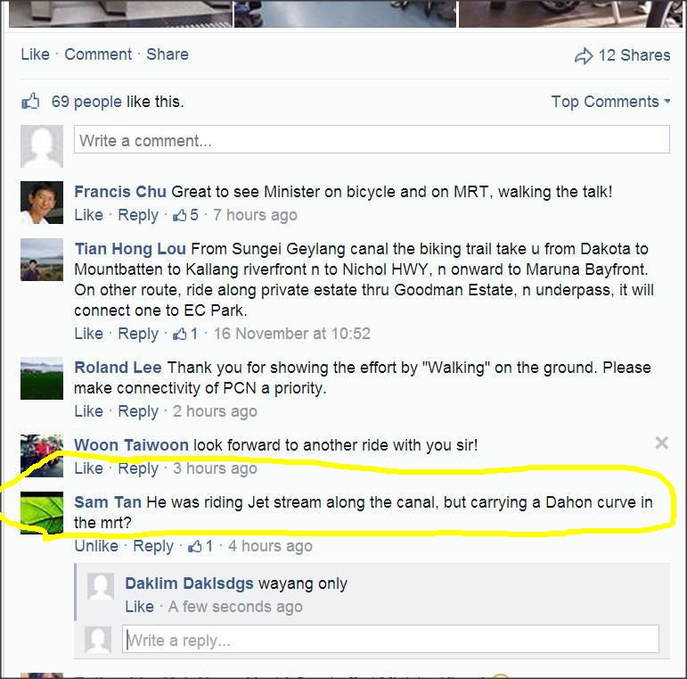
Task: Open the 16 November at 10:52 timestamp
Action: [291, 334]
